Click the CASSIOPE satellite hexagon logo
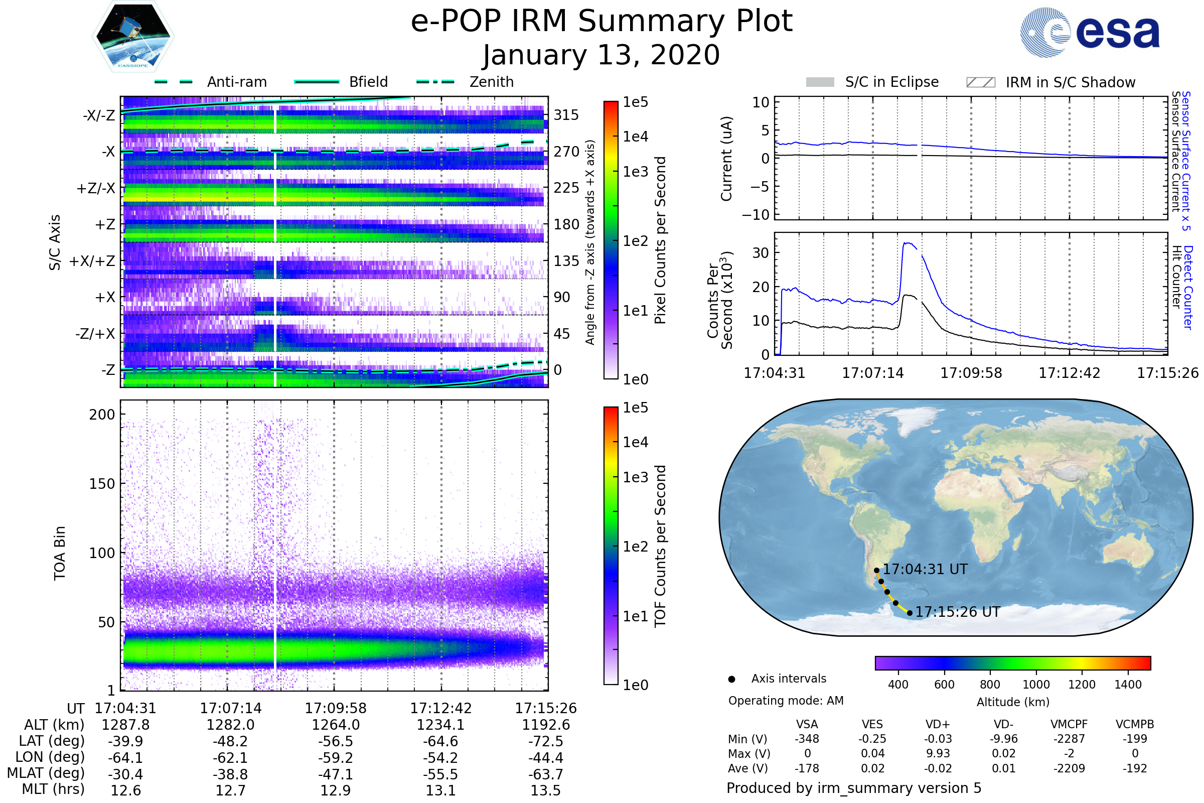 133,37
